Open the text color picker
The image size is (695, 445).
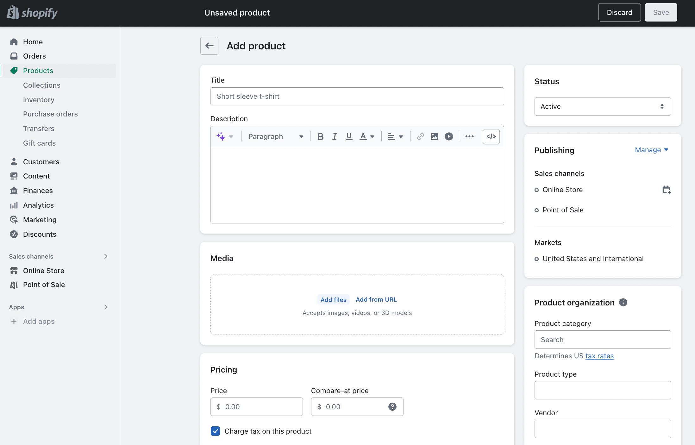click(367, 136)
